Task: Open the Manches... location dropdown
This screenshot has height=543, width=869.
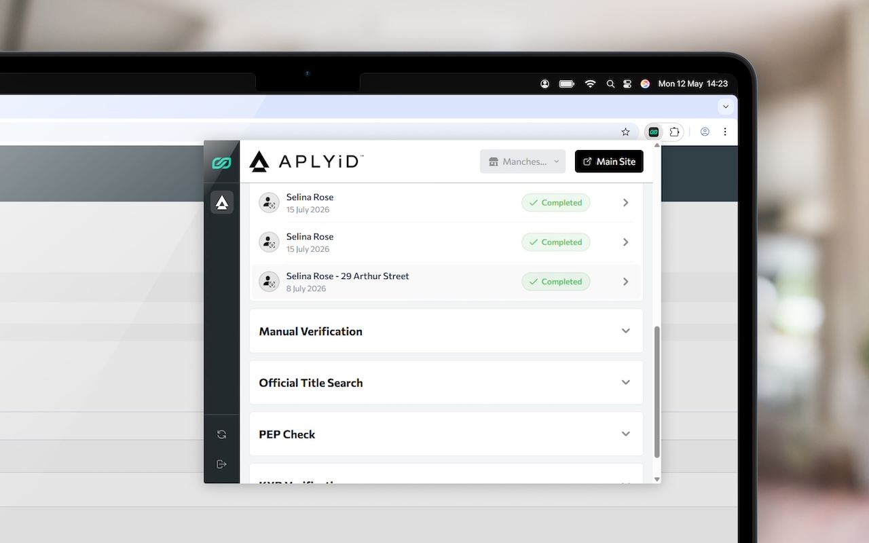Action: click(523, 162)
